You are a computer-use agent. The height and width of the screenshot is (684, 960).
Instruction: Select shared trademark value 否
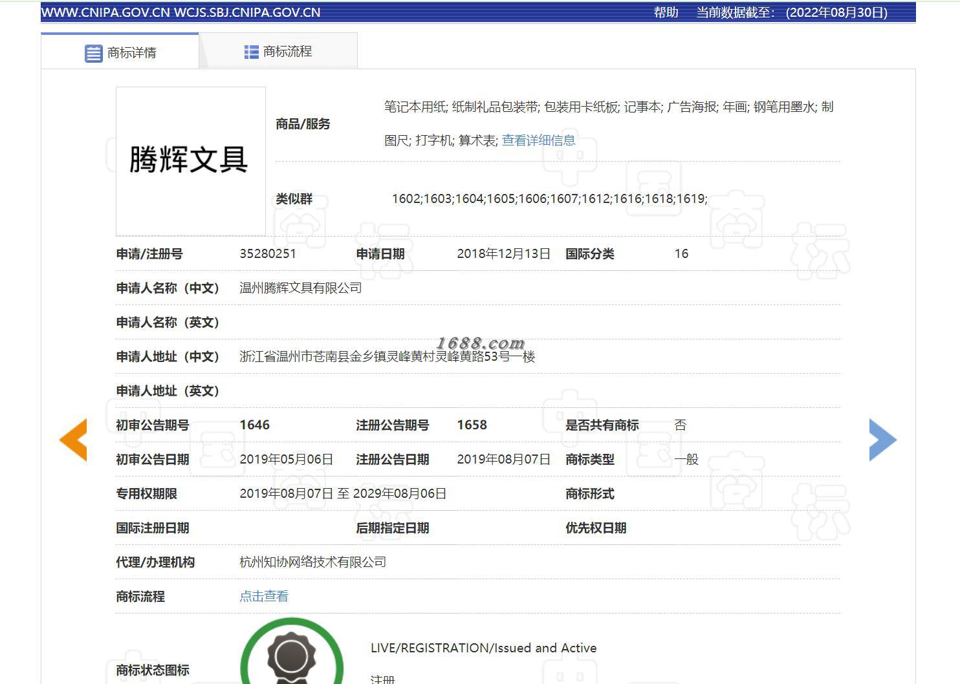681,425
